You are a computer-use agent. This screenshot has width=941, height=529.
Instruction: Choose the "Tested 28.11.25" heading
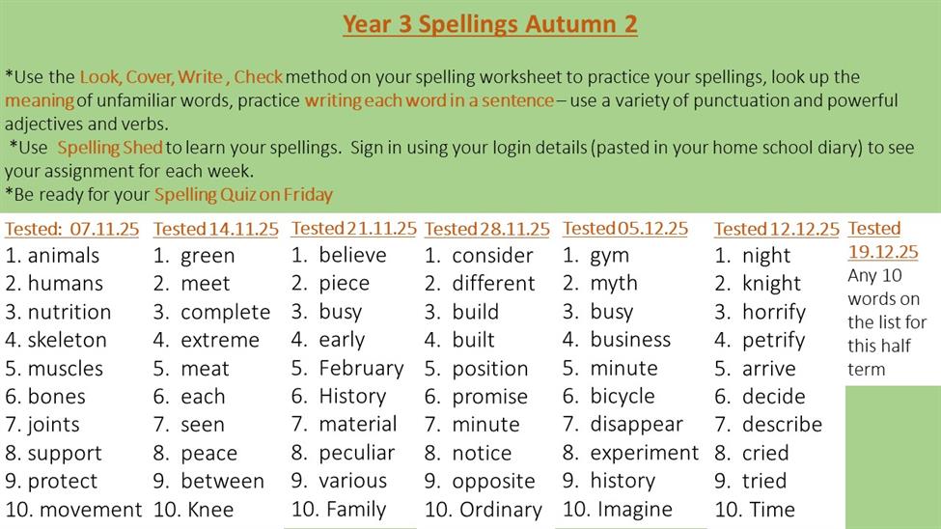click(486, 230)
